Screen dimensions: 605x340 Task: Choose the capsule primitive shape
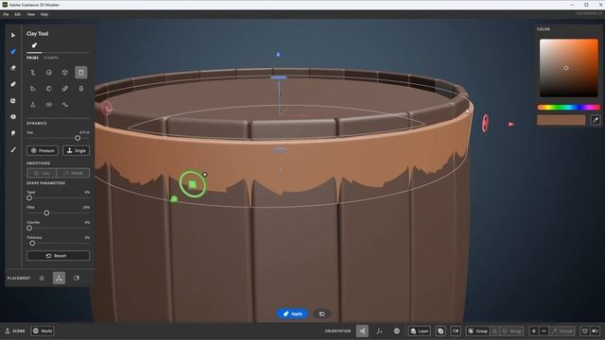tap(65, 88)
